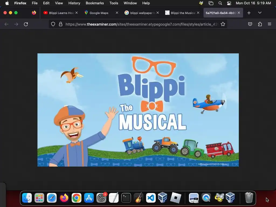The height and width of the screenshot is (207, 276).
Task: Open the File menu
Action: coord(35,3)
